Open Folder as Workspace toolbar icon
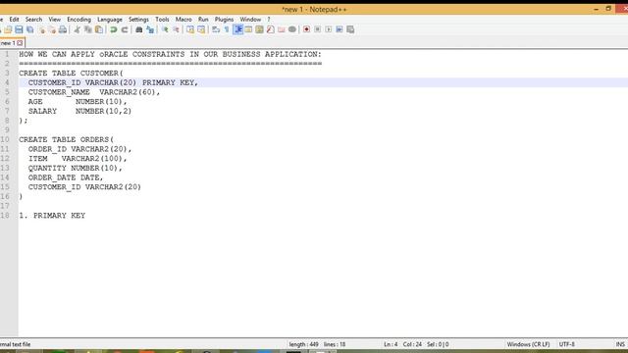628x353 pixels. 282,29
